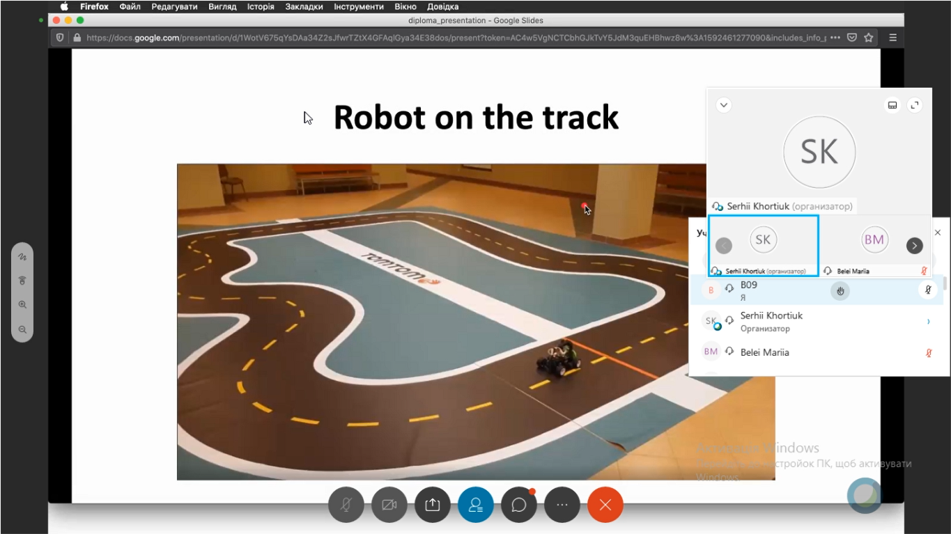951x534 pixels.
Task: Expand Serhii Khortiuk participant options chevron
Action: point(928,322)
